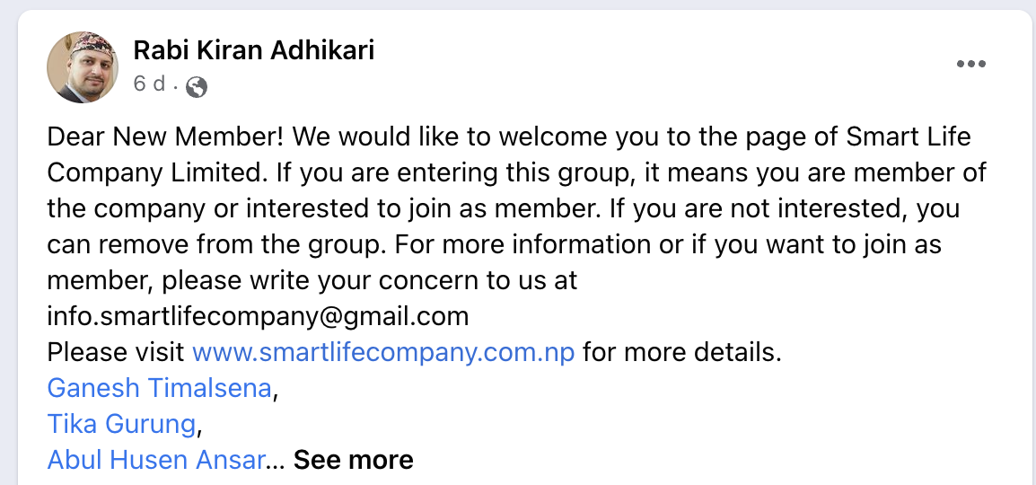1036x485 pixels.
Task: Open Tika Gurung's tagged profile
Action: coord(121,423)
